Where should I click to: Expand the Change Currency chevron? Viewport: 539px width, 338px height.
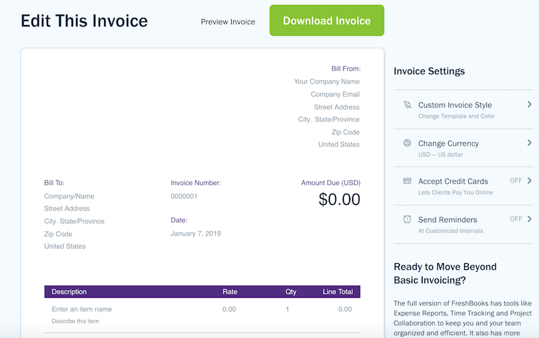coord(529,143)
